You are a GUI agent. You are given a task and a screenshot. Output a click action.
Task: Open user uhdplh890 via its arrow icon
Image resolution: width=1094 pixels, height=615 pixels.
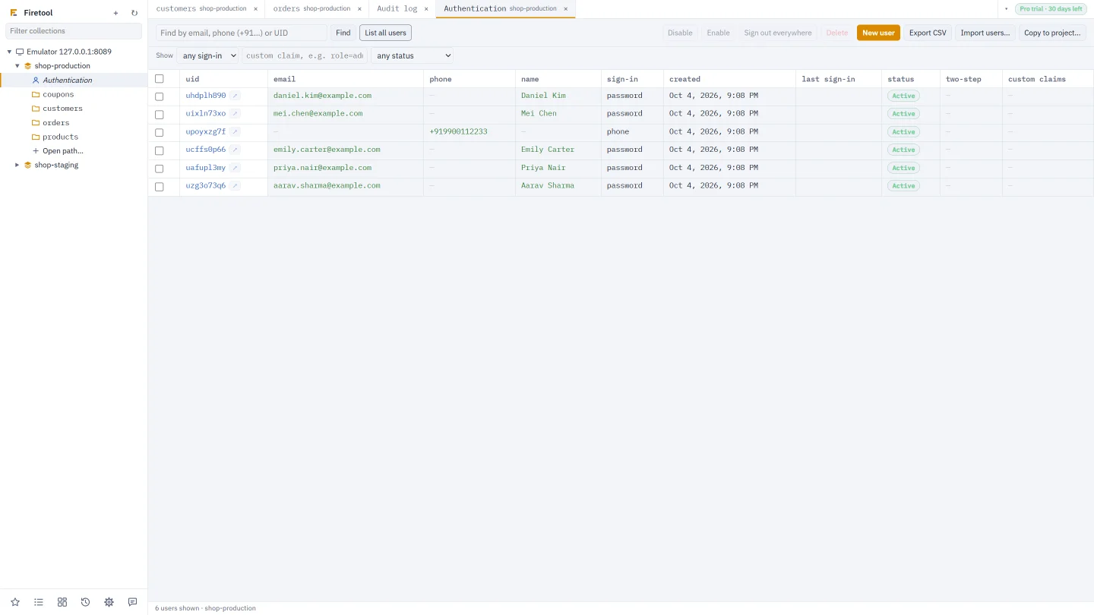point(236,96)
